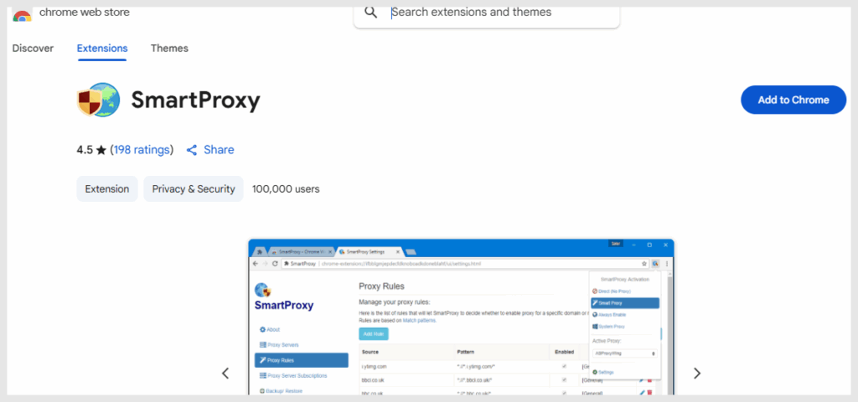The image size is (858, 402).
Task: Click the Chrome Web Store logo
Action: click(22, 14)
